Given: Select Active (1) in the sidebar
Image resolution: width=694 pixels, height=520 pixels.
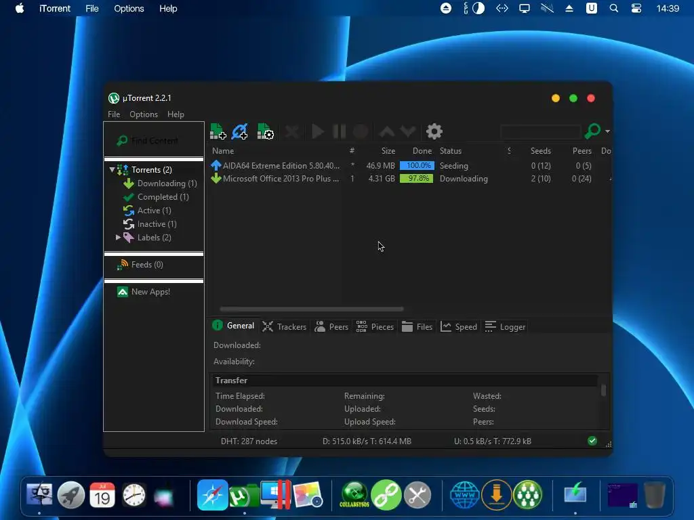Looking at the screenshot, I should [x=154, y=211].
